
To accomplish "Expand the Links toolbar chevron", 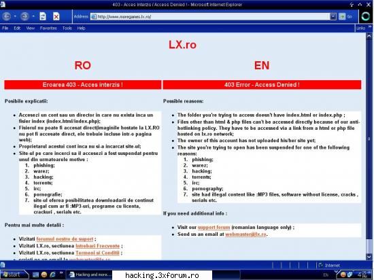I will [x=370, y=27].
